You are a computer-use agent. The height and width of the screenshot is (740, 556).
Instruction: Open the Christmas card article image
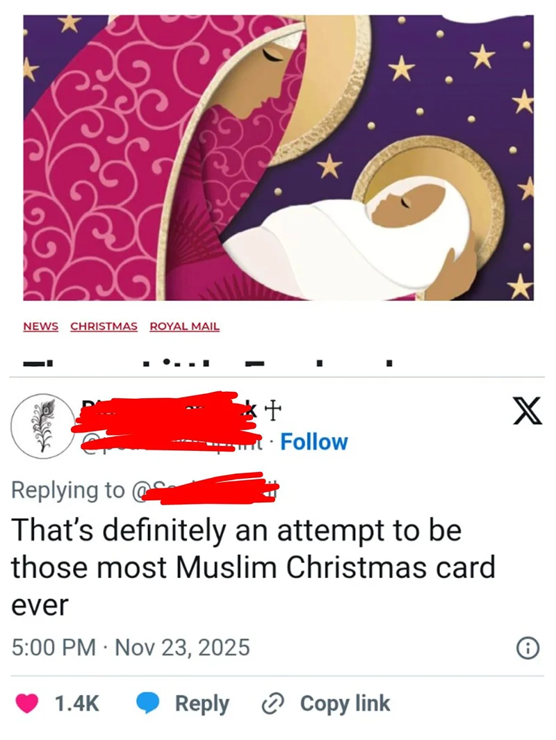tap(279, 158)
